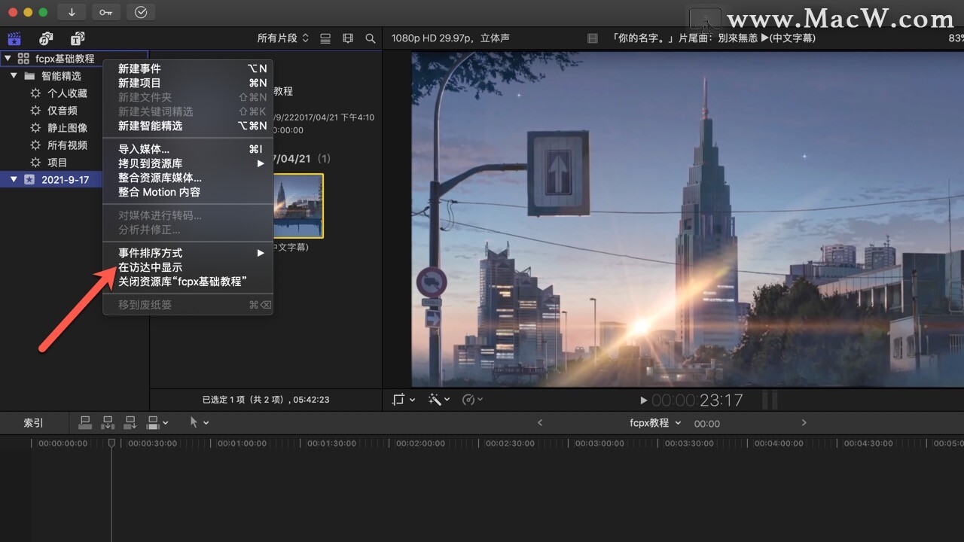964x542 pixels.
Task: Open the browser search magnifier
Action: click(x=371, y=38)
